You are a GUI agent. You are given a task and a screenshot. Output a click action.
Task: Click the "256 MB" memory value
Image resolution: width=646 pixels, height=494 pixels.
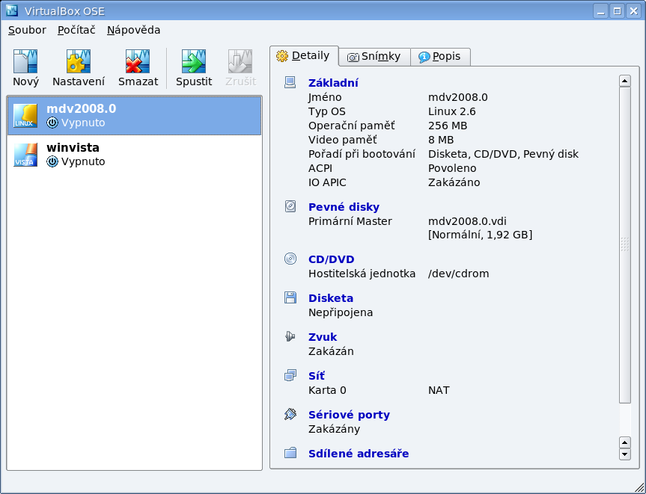tap(448, 126)
